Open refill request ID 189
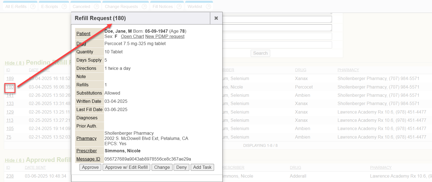Screen dimensions: 432x182 click(10, 78)
